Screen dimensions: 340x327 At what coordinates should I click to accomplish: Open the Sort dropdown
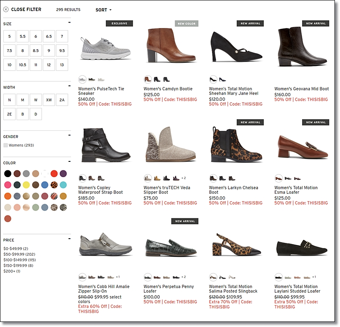[x=103, y=10]
